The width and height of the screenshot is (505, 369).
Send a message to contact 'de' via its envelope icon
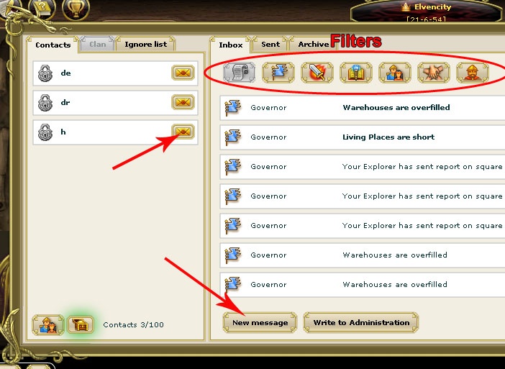tap(183, 73)
